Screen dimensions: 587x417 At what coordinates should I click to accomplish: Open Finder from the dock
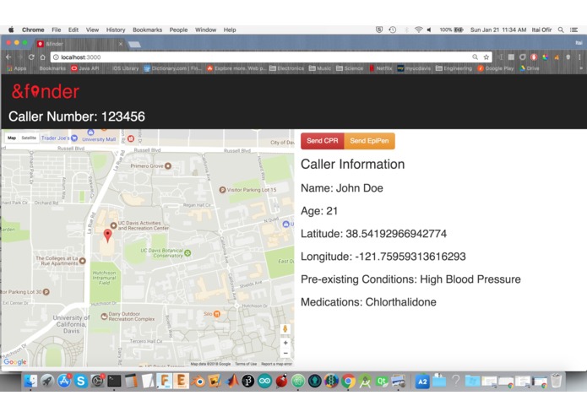pyautogui.click(x=30, y=381)
